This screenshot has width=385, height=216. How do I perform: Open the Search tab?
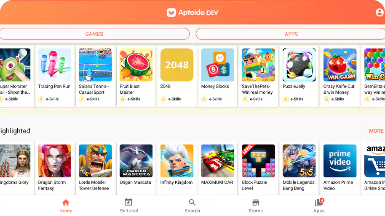(x=192, y=206)
